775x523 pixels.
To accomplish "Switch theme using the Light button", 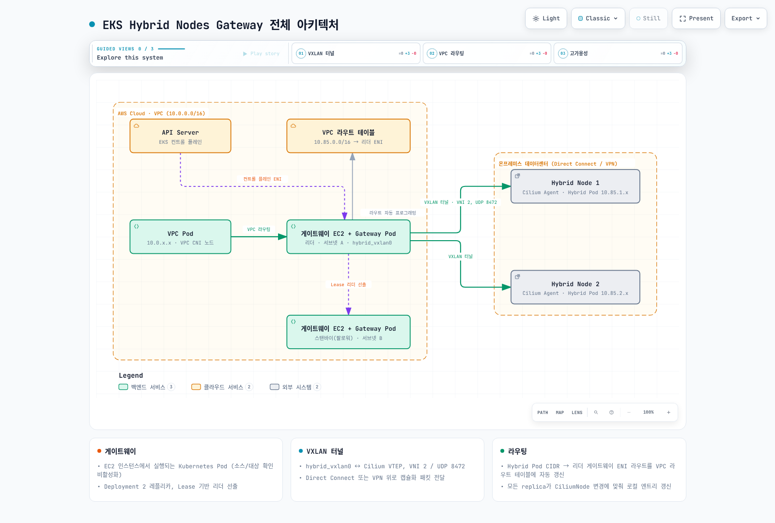I will click(546, 18).
